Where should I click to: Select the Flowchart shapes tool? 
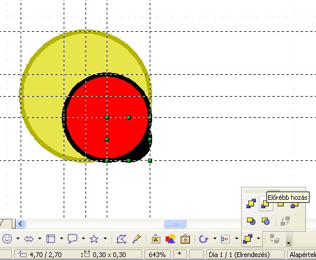point(51,239)
